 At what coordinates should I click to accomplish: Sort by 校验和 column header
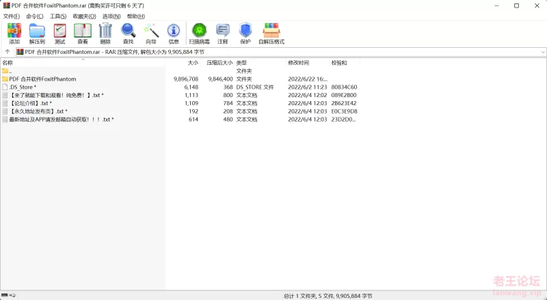[x=345, y=63]
